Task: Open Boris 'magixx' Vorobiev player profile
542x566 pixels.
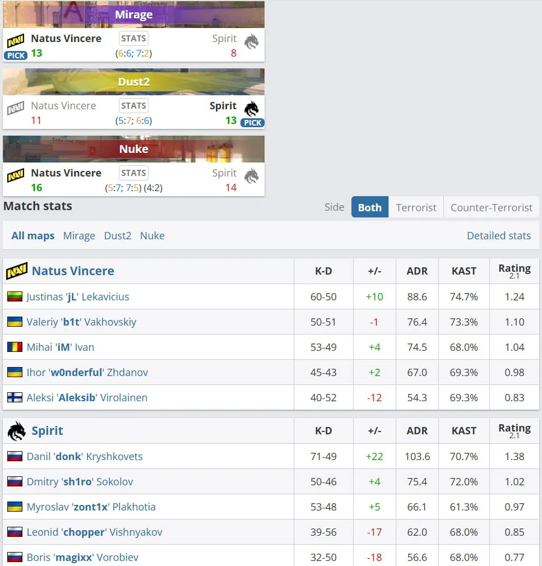Action: coord(83,558)
